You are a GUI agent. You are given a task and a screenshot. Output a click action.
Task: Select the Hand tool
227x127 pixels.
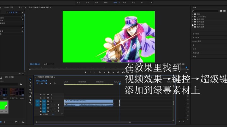[x=30, y=100]
